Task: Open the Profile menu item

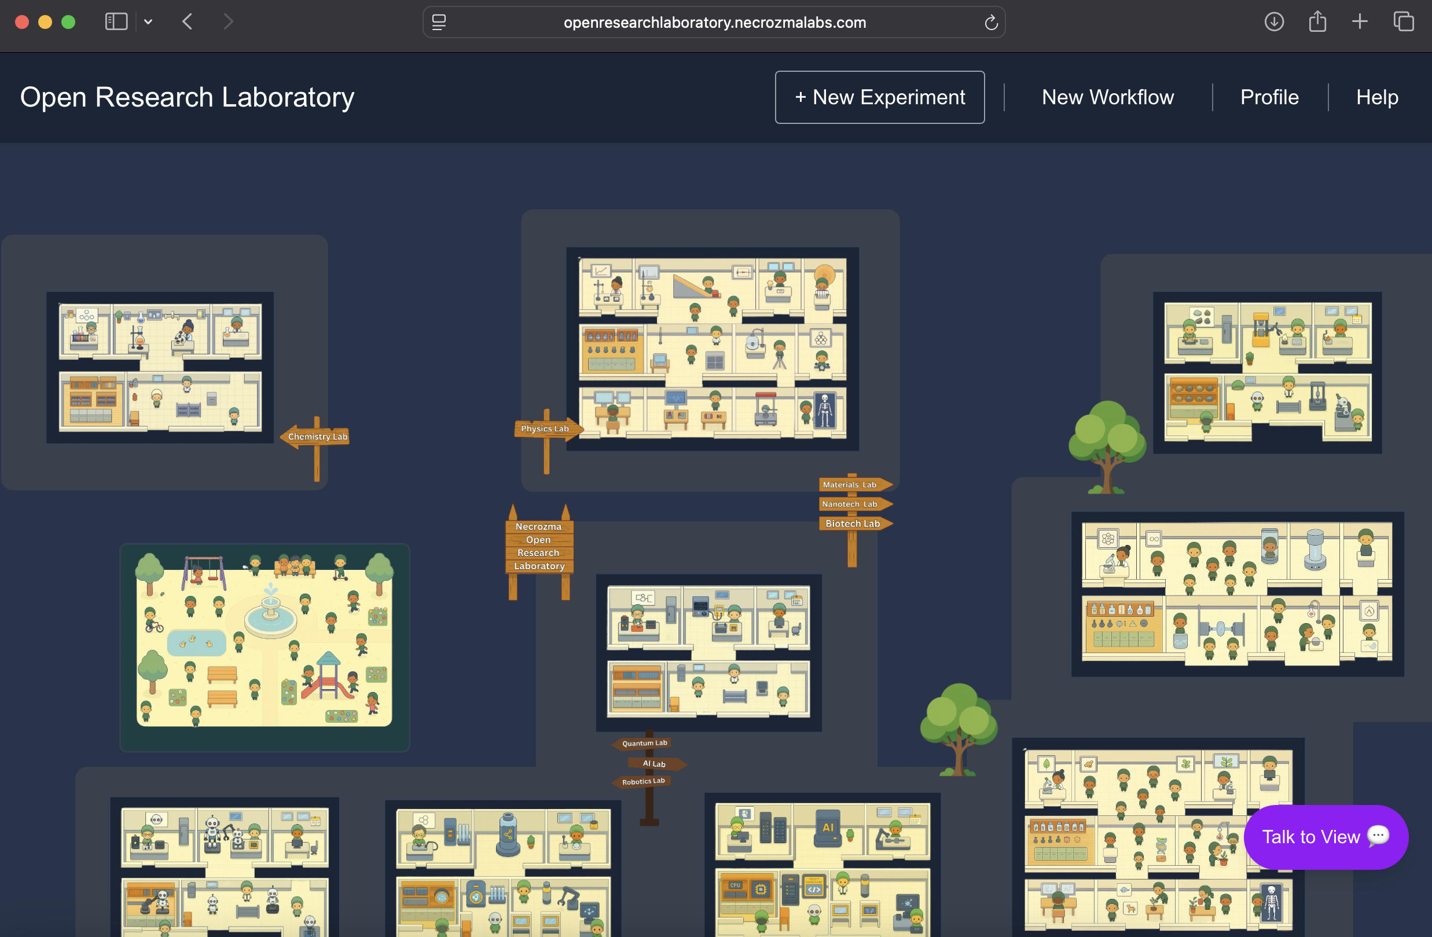Action: 1269,97
